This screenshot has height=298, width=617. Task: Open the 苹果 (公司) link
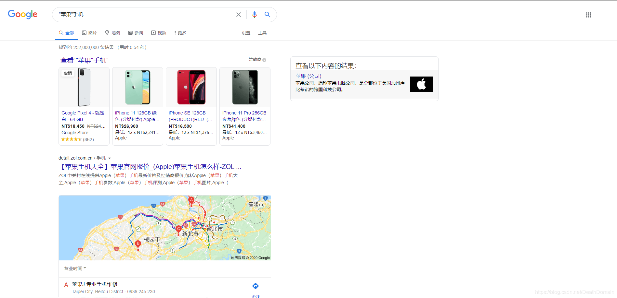[x=308, y=76]
